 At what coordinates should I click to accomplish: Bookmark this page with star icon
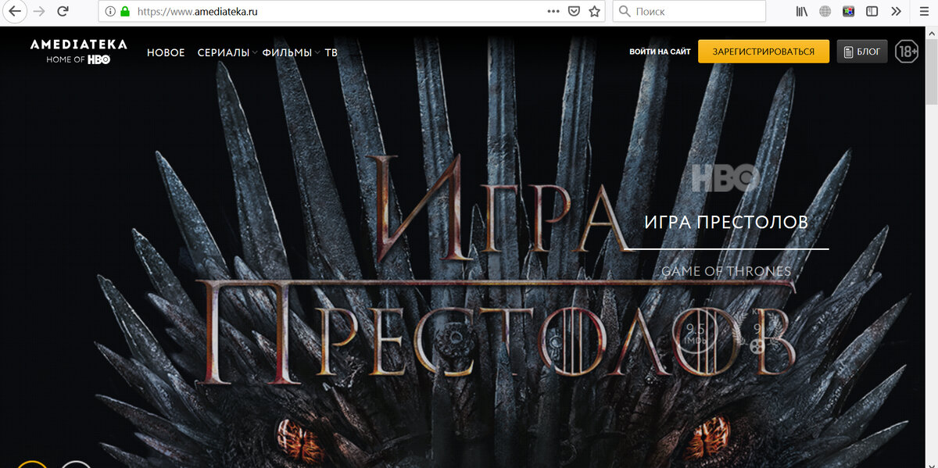[x=594, y=12]
